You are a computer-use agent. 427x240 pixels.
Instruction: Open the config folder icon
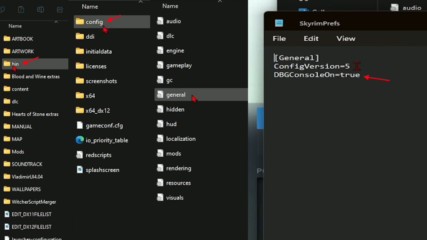pyautogui.click(x=80, y=22)
